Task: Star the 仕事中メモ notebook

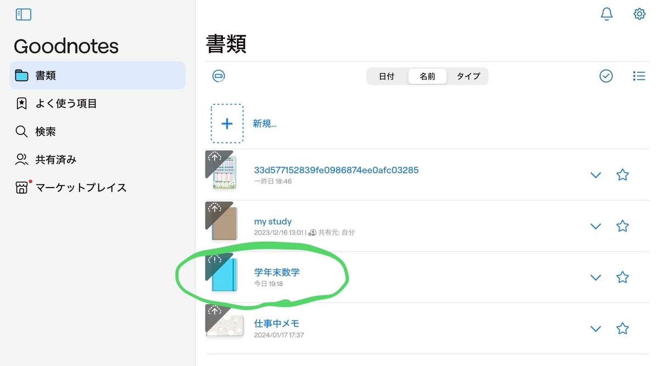Action: pos(622,329)
